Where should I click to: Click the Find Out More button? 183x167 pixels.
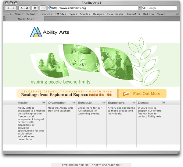[142, 94]
